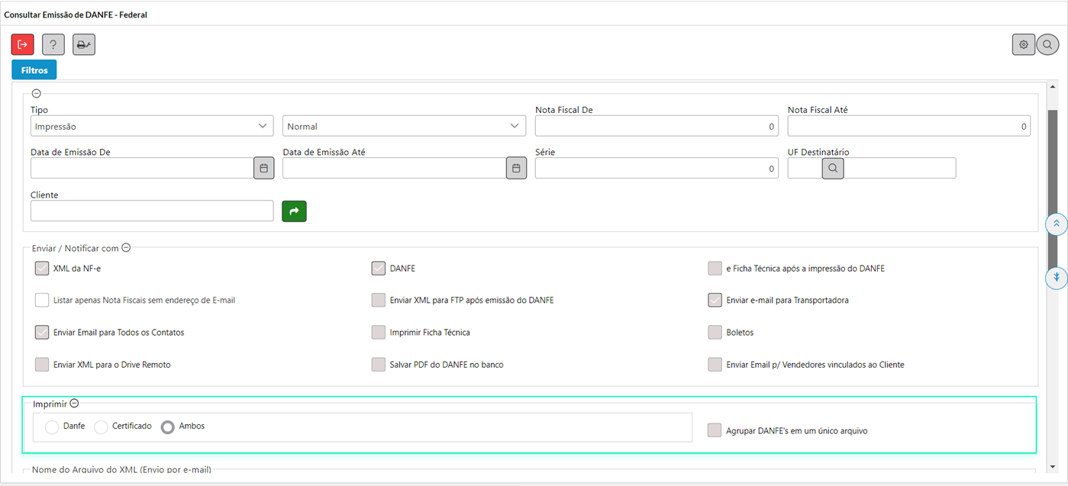The width and height of the screenshot is (1068, 486).
Task: Enable Listar apenas Nota Fiscais sem endereço checkbox
Action: point(42,301)
